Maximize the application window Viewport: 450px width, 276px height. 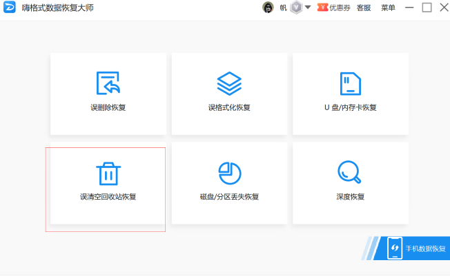tap(427, 8)
